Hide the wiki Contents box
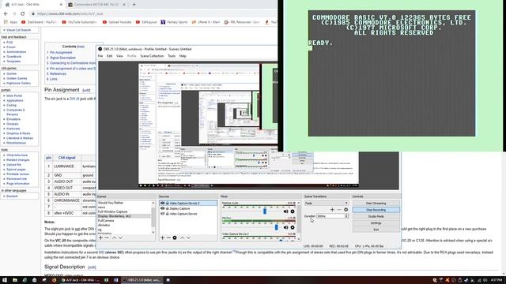Image resolution: width=506 pixels, height=284 pixels. coord(81,47)
